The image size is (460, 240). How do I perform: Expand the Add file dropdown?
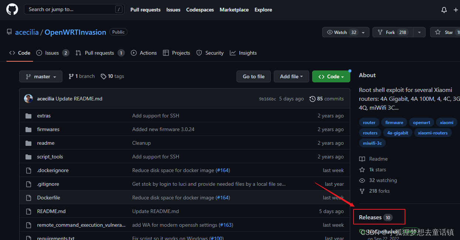click(x=292, y=76)
